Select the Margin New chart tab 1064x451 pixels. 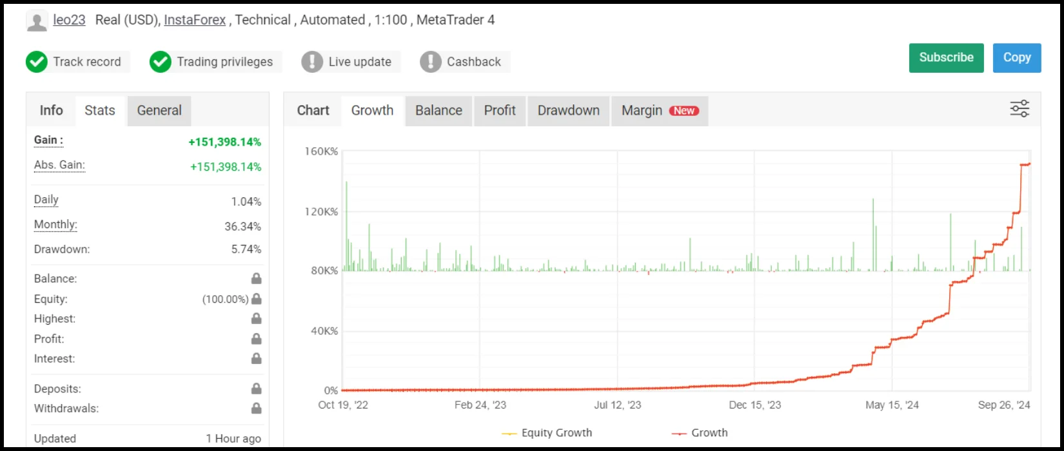tap(660, 110)
